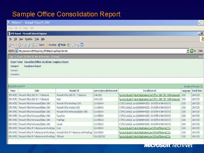The image size is (204, 153).
Task: Open the View menu in IE
Action: pyautogui.click(x=21, y=39)
